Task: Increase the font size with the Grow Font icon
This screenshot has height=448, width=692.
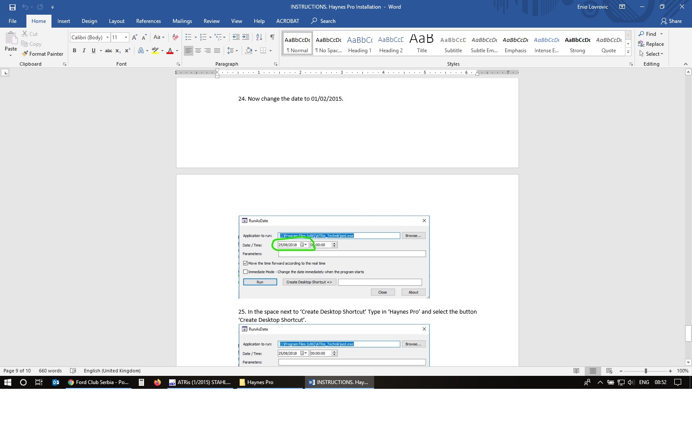Action: (135, 38)
